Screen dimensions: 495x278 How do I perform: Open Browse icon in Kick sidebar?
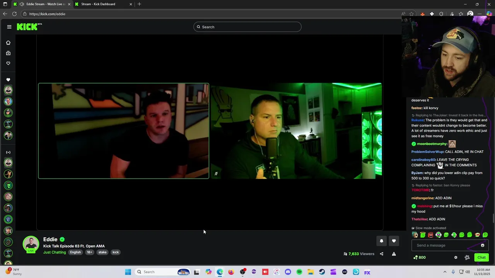[8, 53]
